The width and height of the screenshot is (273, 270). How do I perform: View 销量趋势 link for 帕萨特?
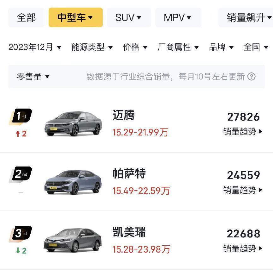243,190
